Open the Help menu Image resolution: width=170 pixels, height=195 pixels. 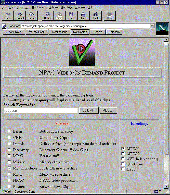(90, 7)
